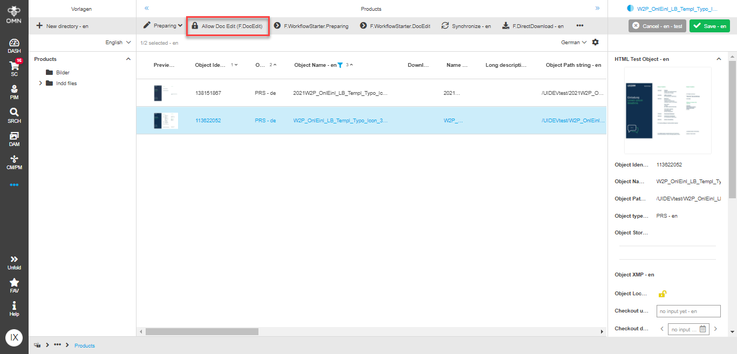Image resolution: width=737 pixels, height=354 pixels.
Task: Expand the Indd files folder
Action: pyautogui.click(x=40, y=83)
